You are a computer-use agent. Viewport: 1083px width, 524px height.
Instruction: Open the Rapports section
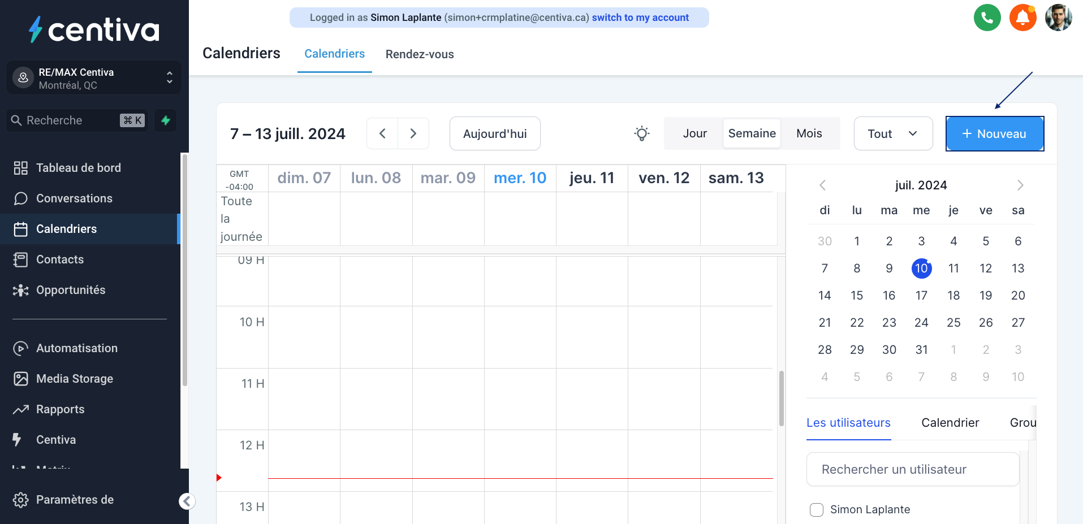pos(60,409)
